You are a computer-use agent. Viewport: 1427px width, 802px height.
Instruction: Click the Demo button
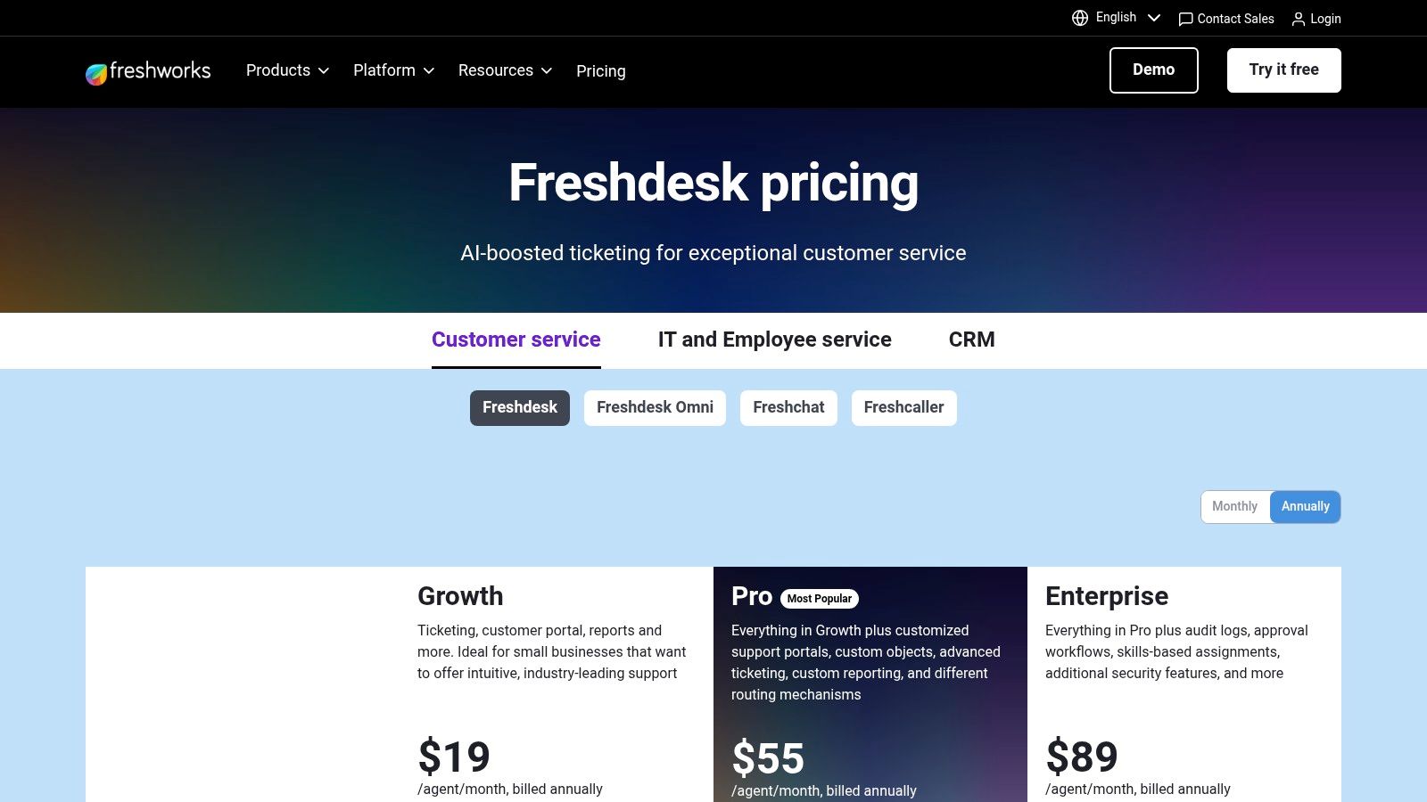(x=1153, y=70)
